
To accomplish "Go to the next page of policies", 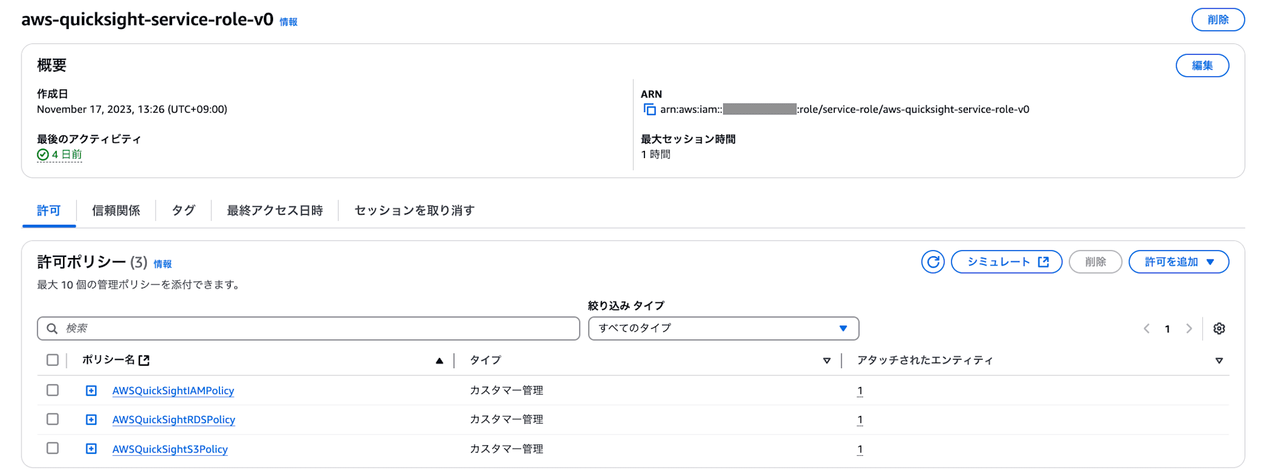I will click(x=1189, y=329).
